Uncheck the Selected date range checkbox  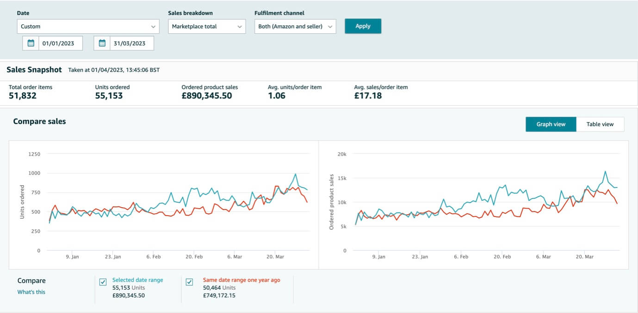point(103,282)
